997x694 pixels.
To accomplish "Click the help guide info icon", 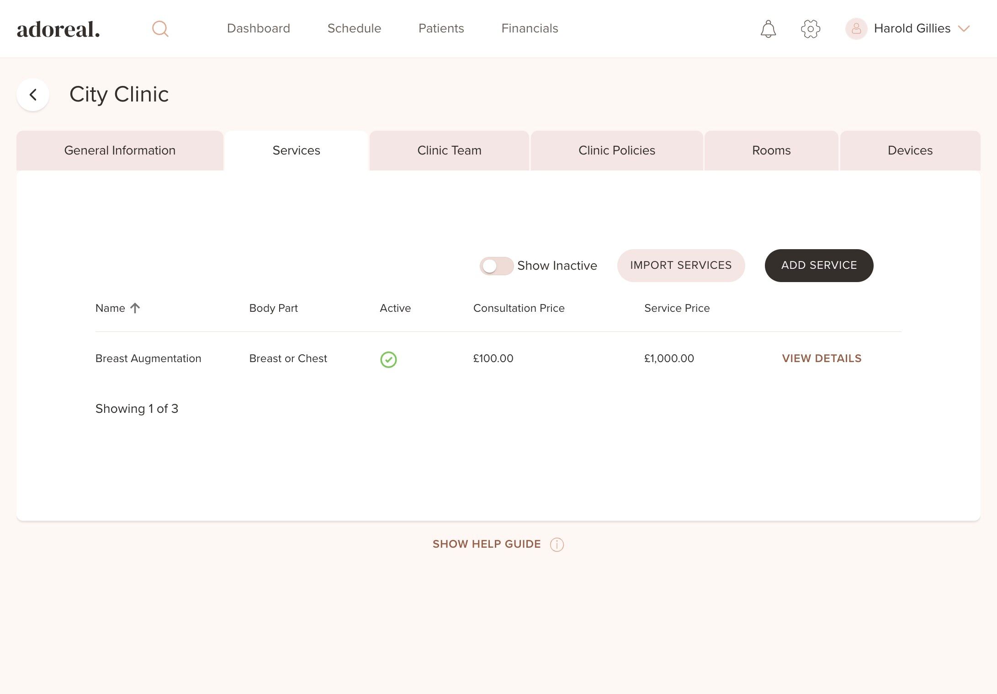I will coord(557,545).
